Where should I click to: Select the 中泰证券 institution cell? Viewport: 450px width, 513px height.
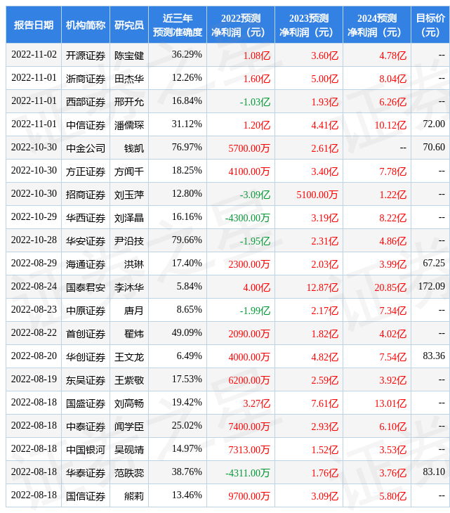[x=86, y=427]
